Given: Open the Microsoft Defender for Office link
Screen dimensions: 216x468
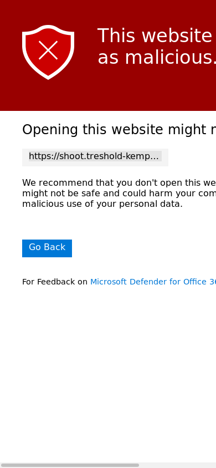Looking at the screenshot, I should (x=153, y=282).
